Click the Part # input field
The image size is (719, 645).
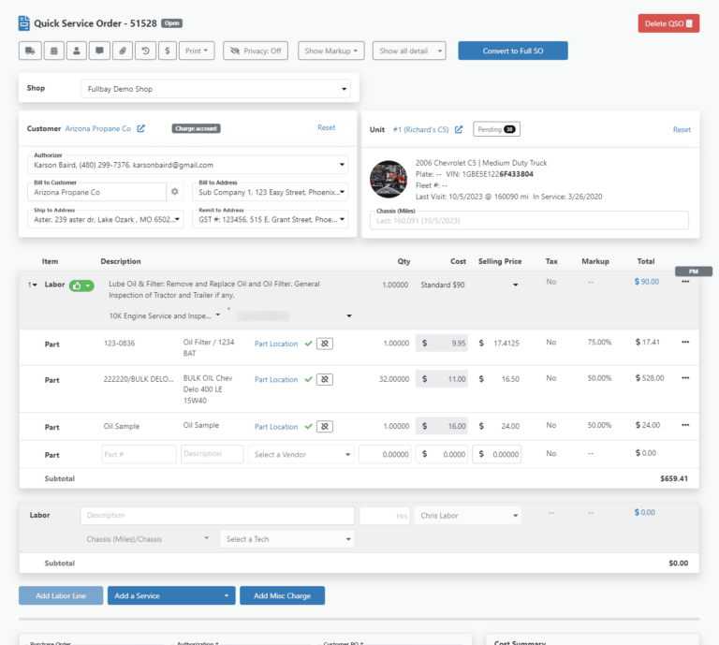click(139, 454)
